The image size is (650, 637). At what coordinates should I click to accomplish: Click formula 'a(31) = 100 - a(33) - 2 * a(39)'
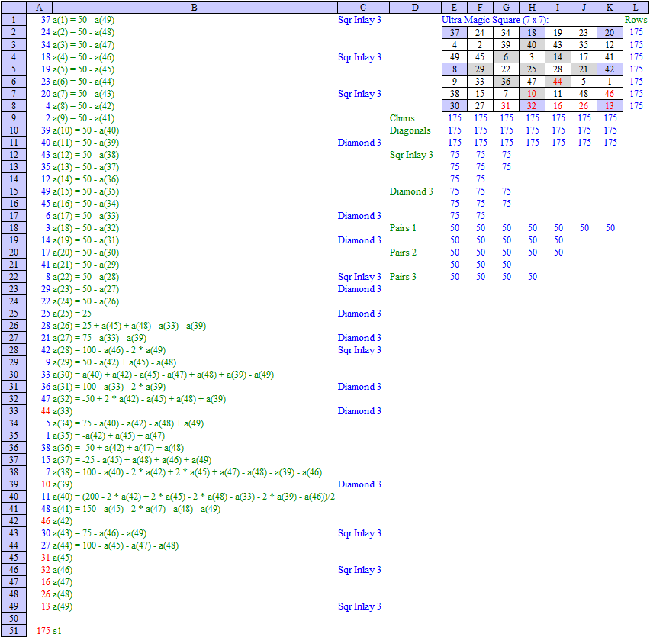click(x=109, y=387)
